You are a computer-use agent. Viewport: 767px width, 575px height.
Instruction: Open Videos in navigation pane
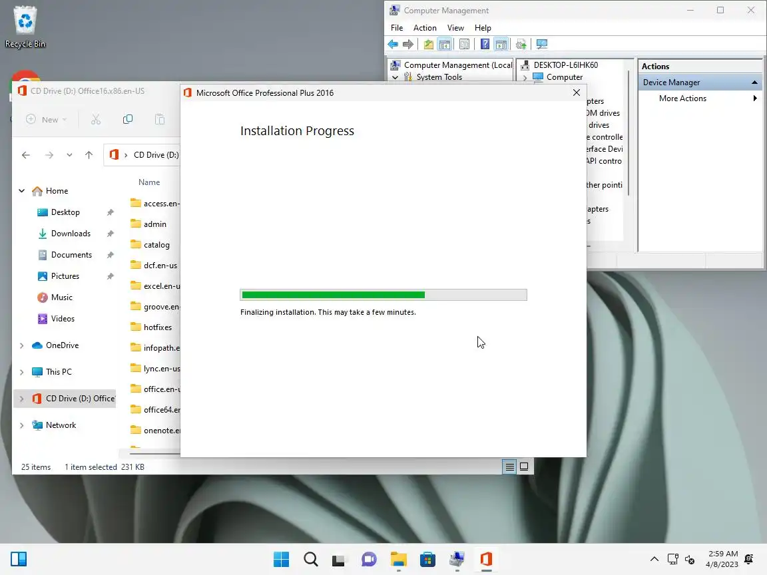point(62,318)
